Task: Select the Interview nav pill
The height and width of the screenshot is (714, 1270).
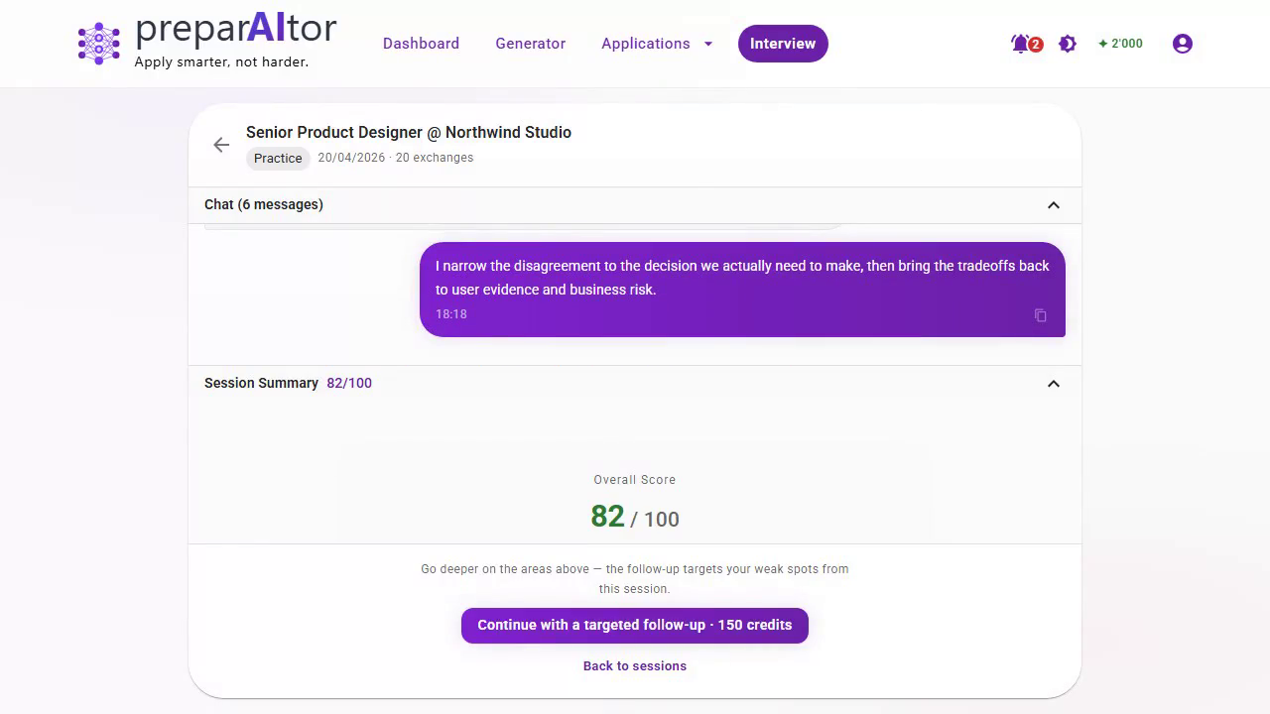Action: click(782, 44)
